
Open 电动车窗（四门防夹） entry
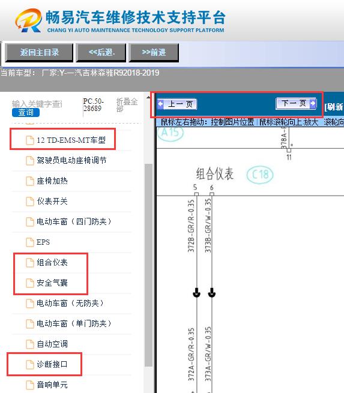tap(74, 221)
